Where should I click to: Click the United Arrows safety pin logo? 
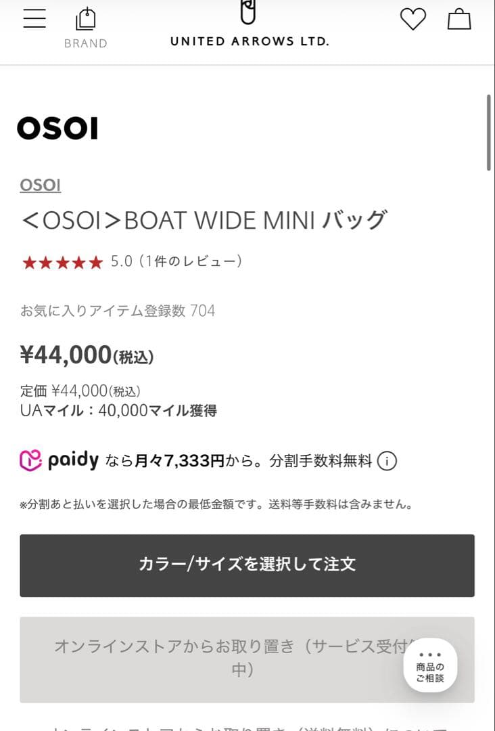(x=247, y=14)
